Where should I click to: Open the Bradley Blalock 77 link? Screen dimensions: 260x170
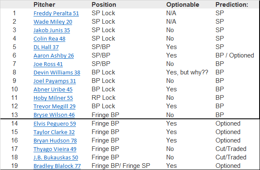click(57, 166)
